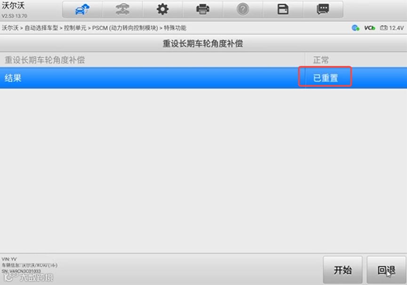Click the 回退 button

pyautogui.click(x=386, y=270)
